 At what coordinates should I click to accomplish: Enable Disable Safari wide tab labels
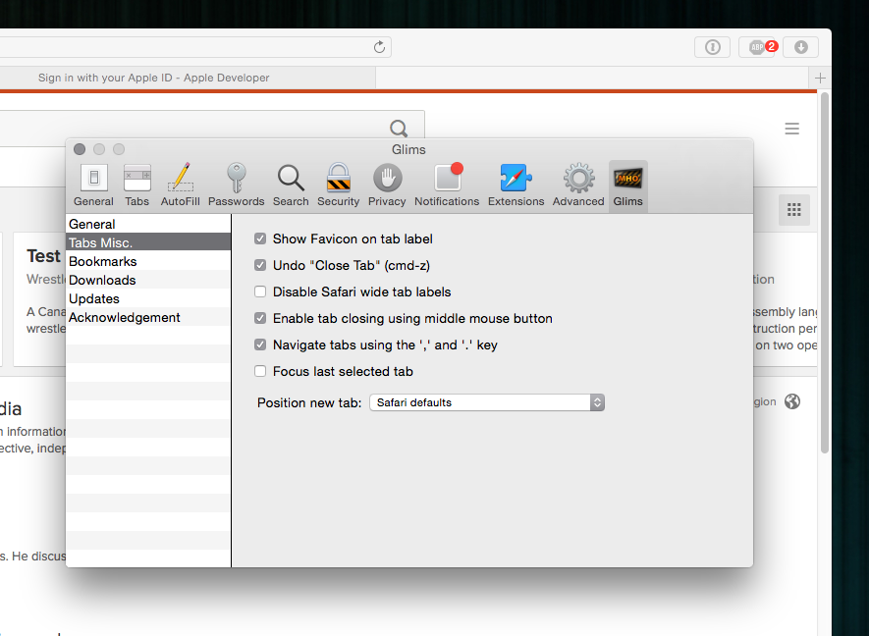click(260, 291)
